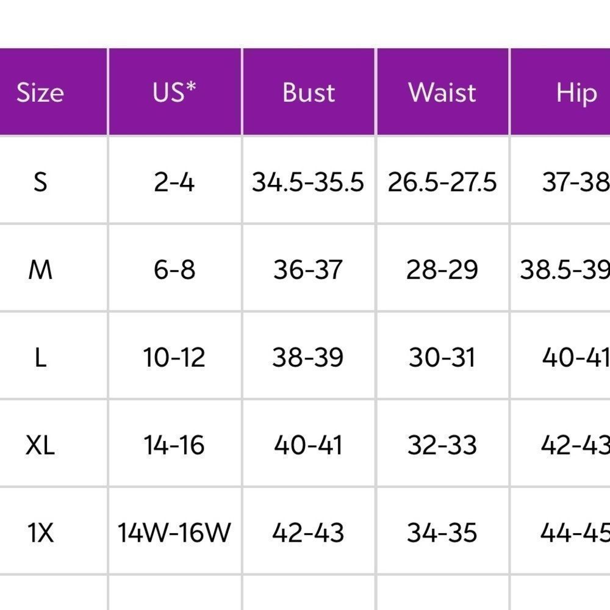Viewport: 610px width, 610px height.
Task: Click bust measurement 34.5-35.5
Action: pos(308,182)
